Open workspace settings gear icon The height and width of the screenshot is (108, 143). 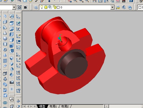click(x=20, y=7)
